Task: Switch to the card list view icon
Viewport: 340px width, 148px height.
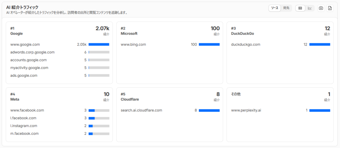Action: 300,8
